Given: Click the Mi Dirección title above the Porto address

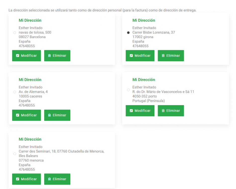Looking at the screenshot, I should (144, 80).
